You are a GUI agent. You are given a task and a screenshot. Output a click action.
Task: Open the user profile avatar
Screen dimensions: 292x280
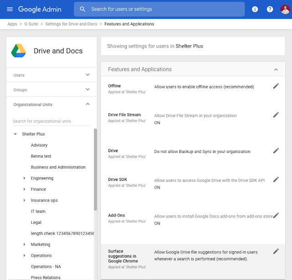click(285, 9)
